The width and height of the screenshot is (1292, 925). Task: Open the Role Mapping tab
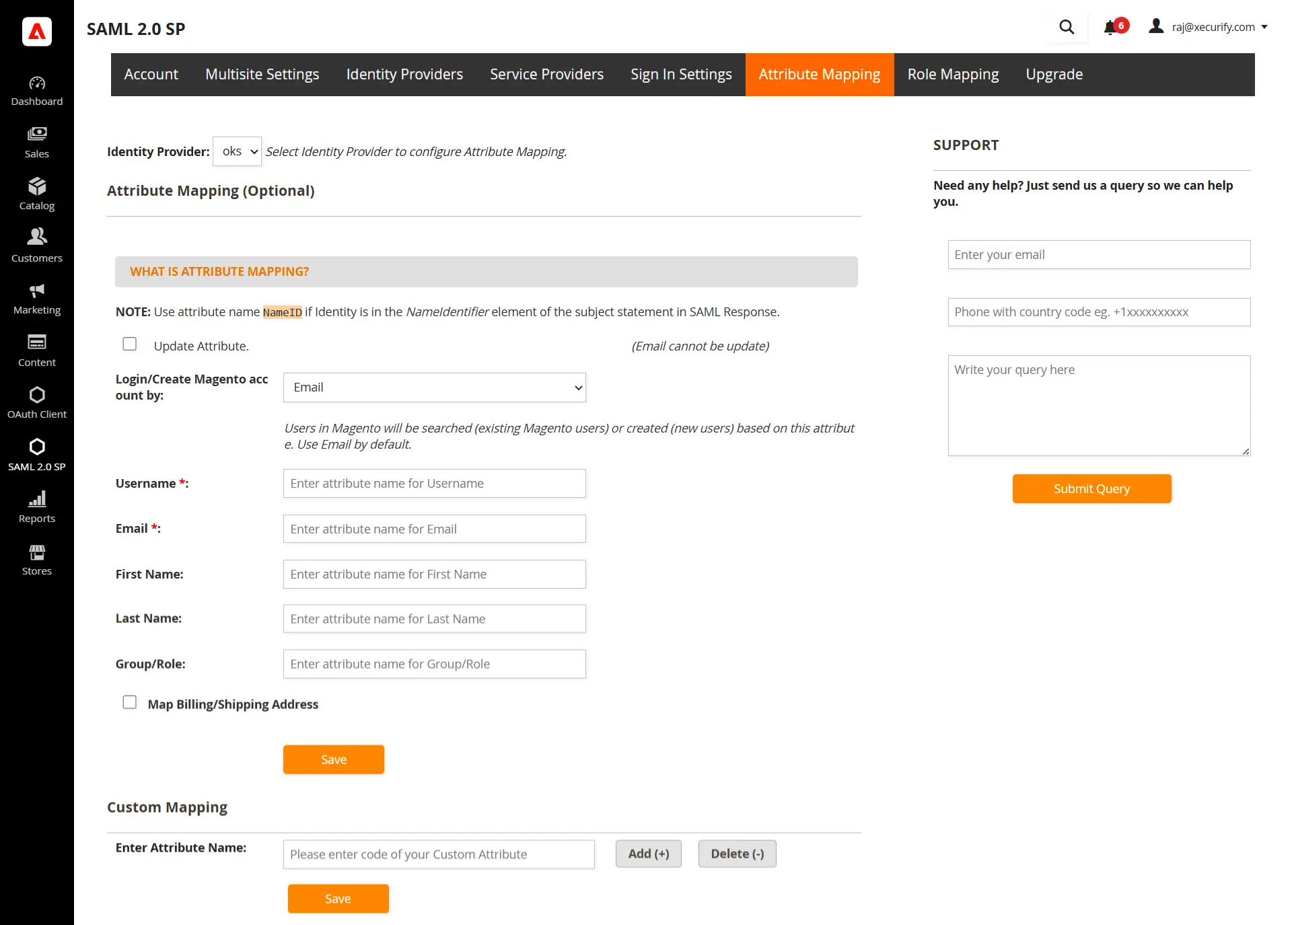pyautogui.click(x=953, y=75)
